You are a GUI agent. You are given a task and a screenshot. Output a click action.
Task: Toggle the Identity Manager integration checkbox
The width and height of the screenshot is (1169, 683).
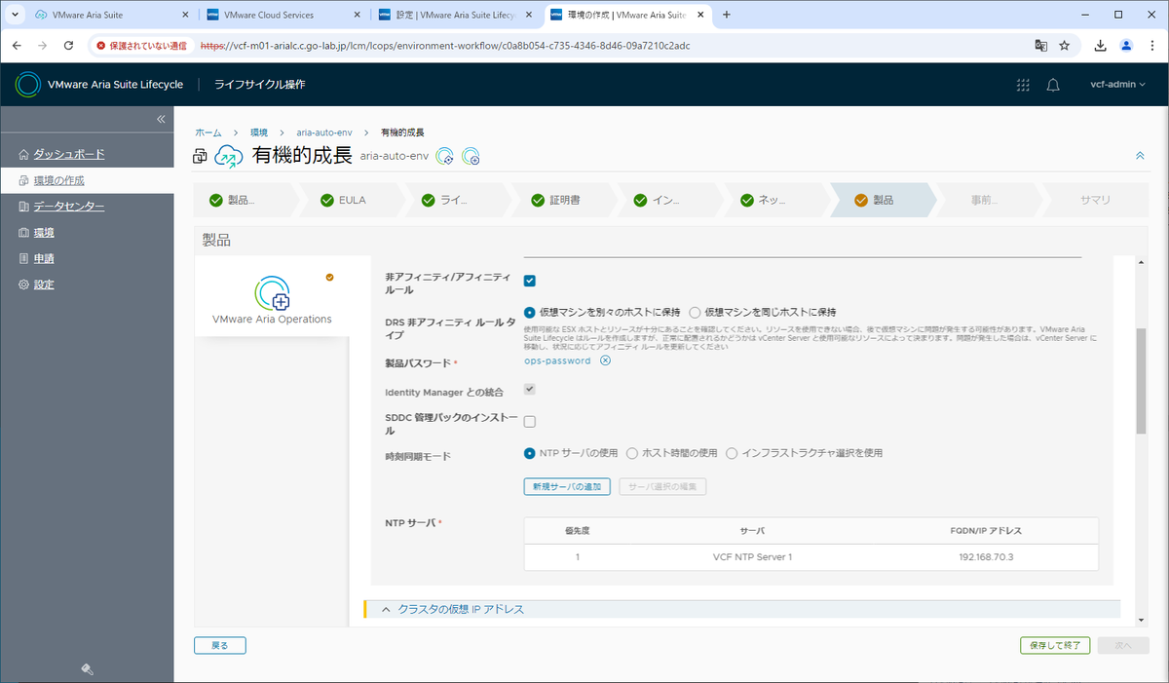pos(530,389)
